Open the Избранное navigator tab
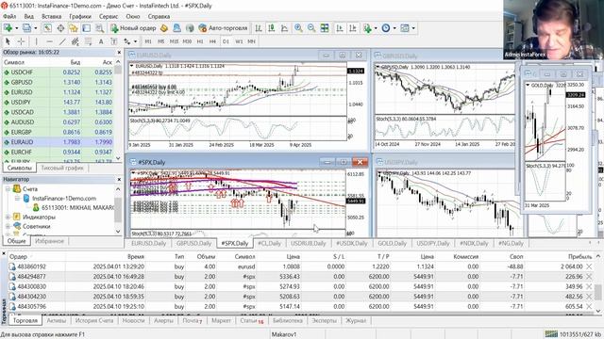The width and height of the screenshot is (604, 339). (49, 241)
